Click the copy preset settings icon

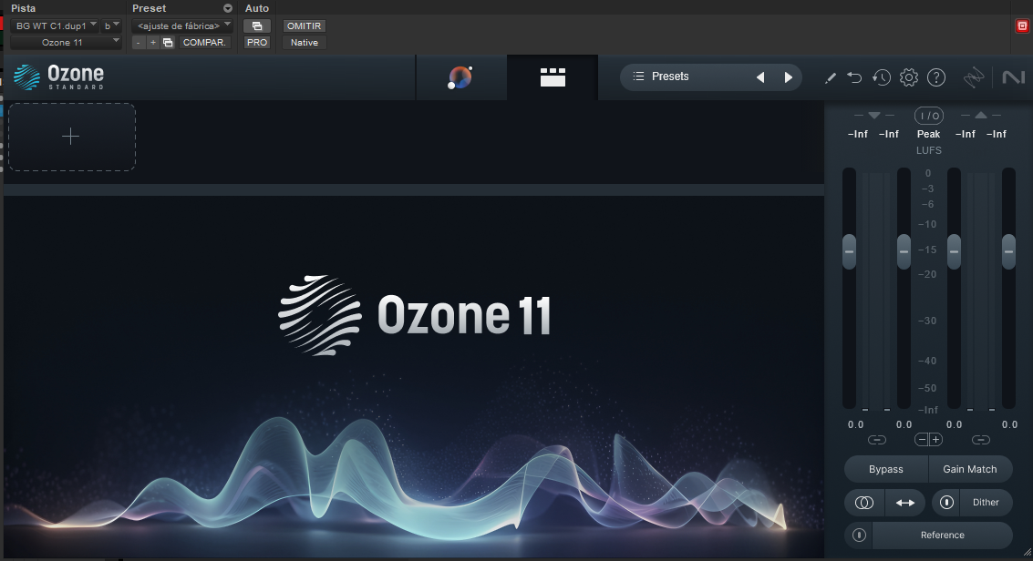168,43
